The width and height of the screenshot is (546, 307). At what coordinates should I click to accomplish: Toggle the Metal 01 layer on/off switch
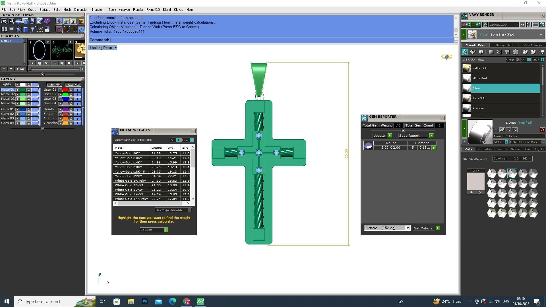point(35,90)
